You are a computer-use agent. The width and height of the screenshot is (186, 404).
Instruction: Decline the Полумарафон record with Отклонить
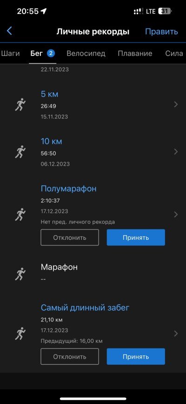(x=70, y=237)
